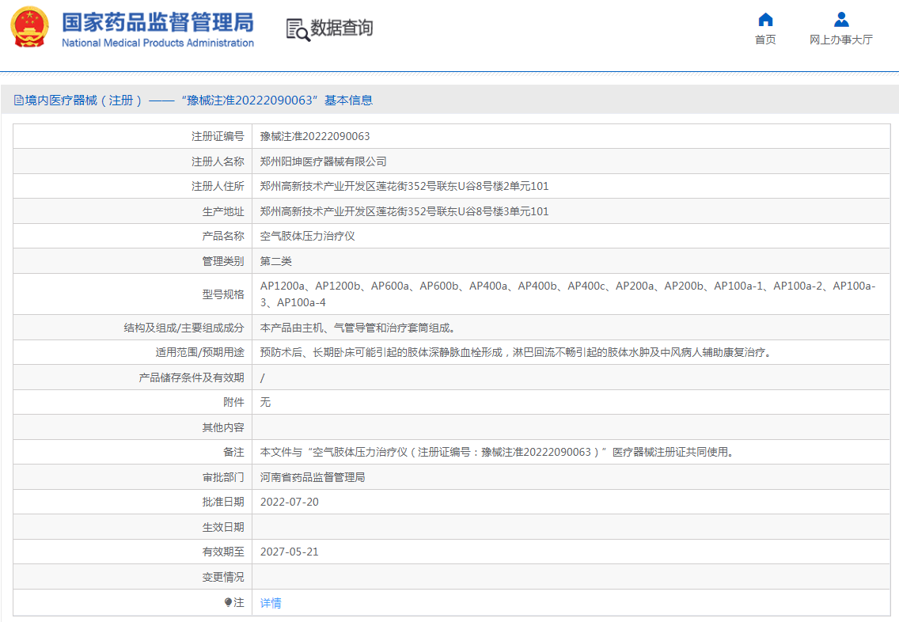The height and width of the screenshot is (622, 899).
Task: Click the 国家药品监督管理局 header text
Action: pyautogui.click(x=155, y=22)
